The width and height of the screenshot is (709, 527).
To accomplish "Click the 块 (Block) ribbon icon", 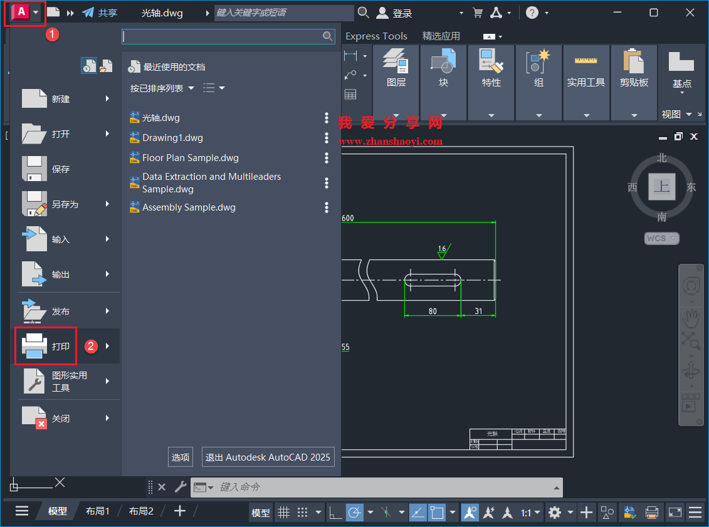I will tap(443, 63).
